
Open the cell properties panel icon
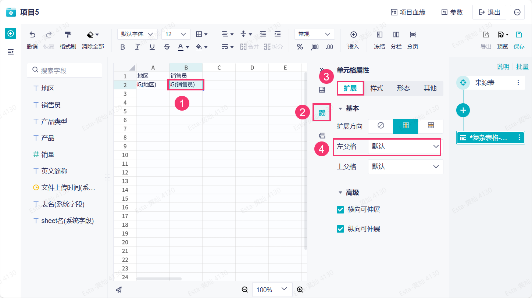(322, 113)
